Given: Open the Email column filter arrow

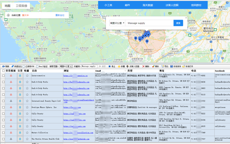Looking at the screenshot, I should [125, 71].
